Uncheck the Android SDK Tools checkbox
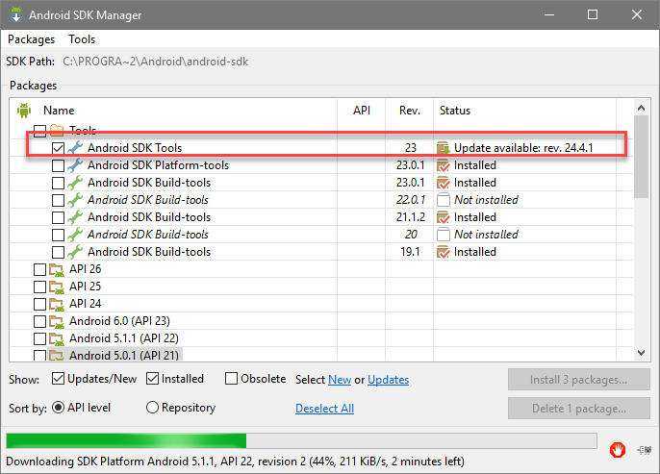This screenshot has height=474, width=660. (58, 148)
